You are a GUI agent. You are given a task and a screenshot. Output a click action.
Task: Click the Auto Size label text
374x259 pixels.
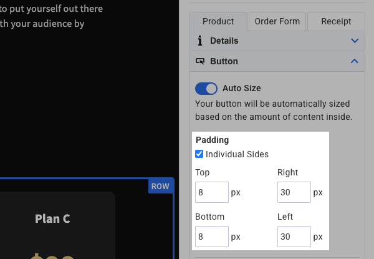[241, 88]
